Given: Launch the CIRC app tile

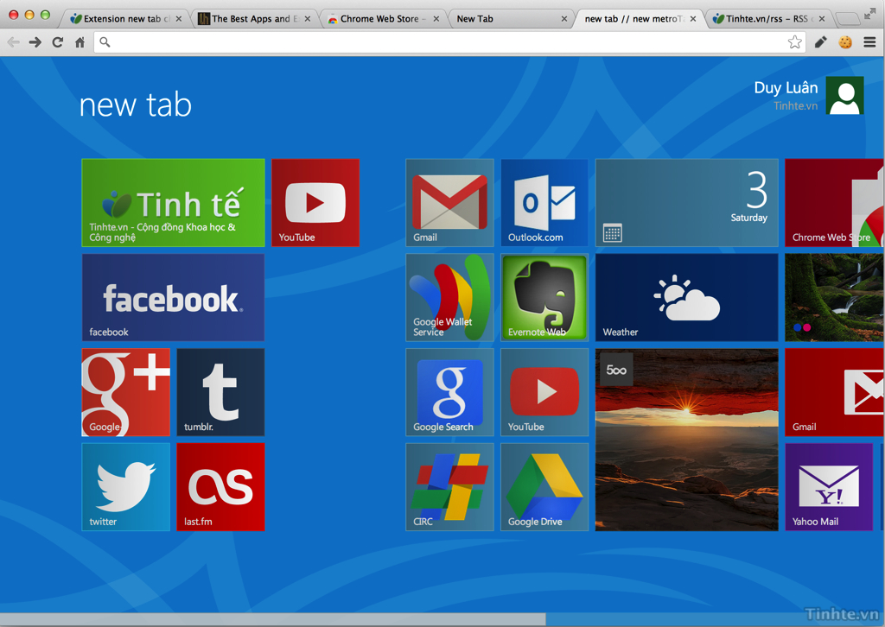Looking at the screenshot, I should click(x=449, y=486).
